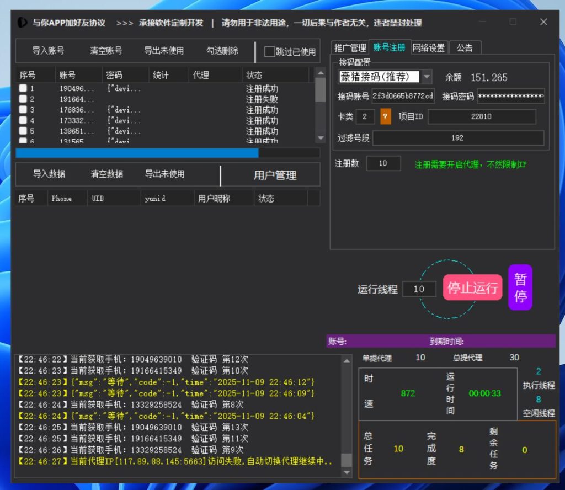Switch to the 公告 tab
The image size is (565, 490).
(465, 47)
